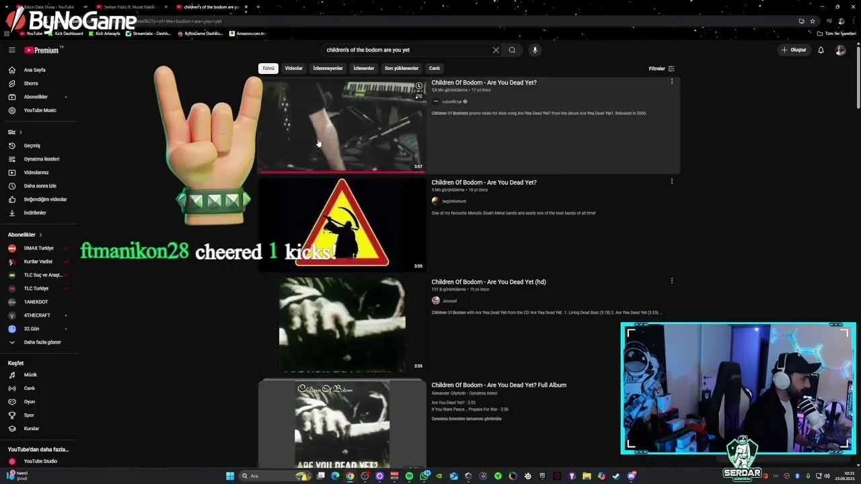Expand the Abonelikler section header
Viewport: 861px width, 484px height.
point(25,235)
